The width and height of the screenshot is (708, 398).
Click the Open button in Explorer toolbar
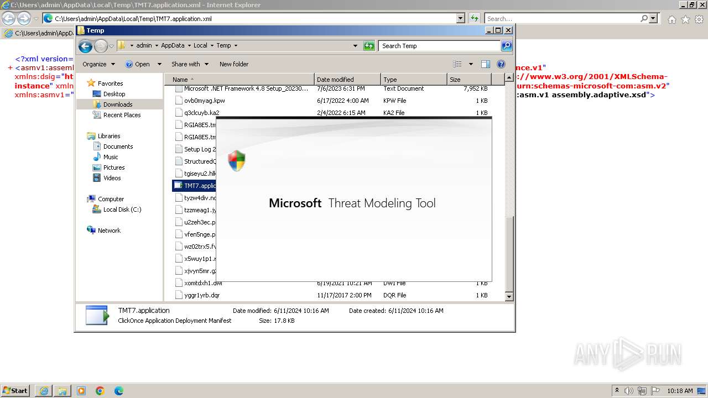click(138, 64)
